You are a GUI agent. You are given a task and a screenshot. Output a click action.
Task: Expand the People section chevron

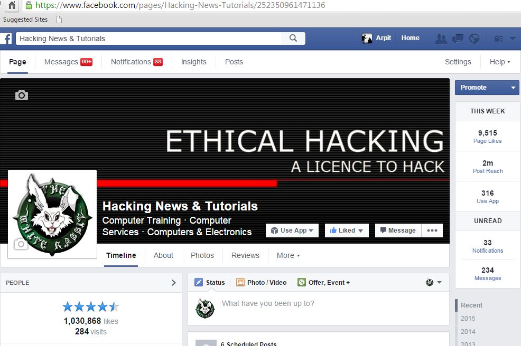point(173,283)
